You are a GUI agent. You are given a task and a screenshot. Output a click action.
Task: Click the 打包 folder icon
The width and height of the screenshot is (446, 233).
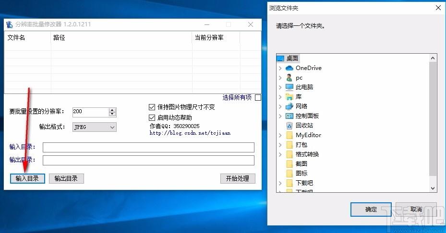pyautogui.click(x=289, y=145)
